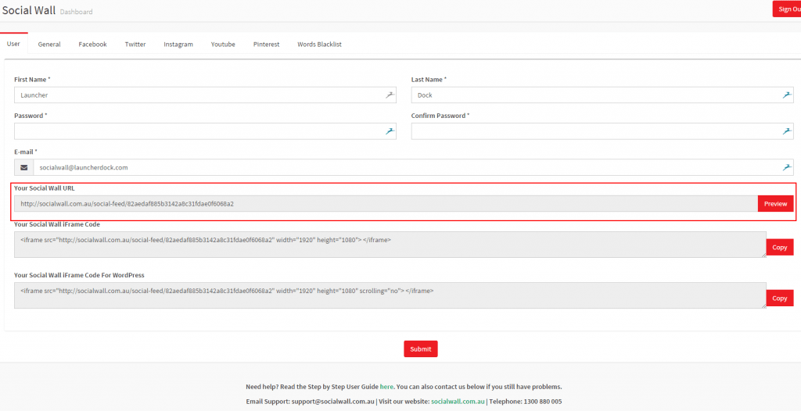
Task: Select the Twitter tab
Action: click(135, 45)
